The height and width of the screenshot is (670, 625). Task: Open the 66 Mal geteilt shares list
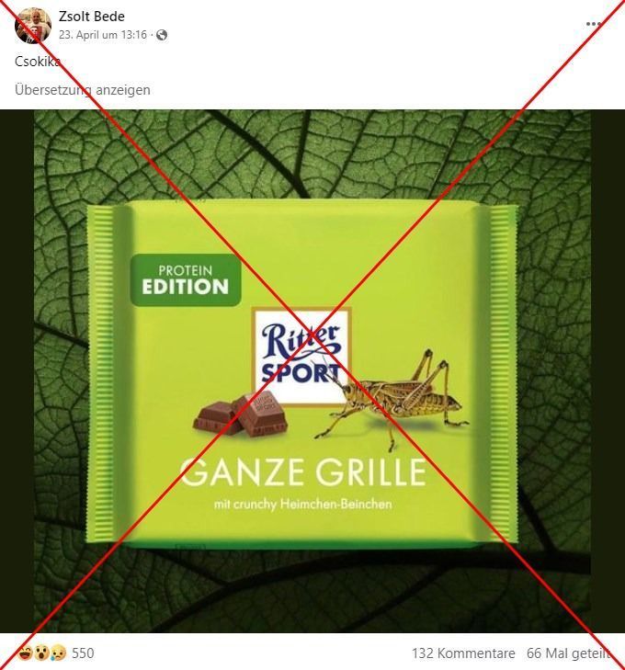tap(568, 653)
